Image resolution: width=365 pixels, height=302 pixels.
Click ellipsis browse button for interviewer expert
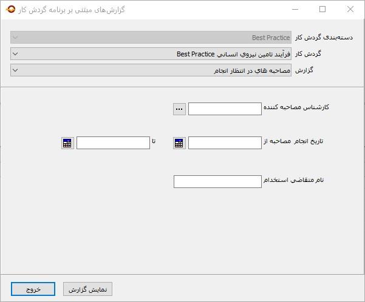(x=179, y=109)
